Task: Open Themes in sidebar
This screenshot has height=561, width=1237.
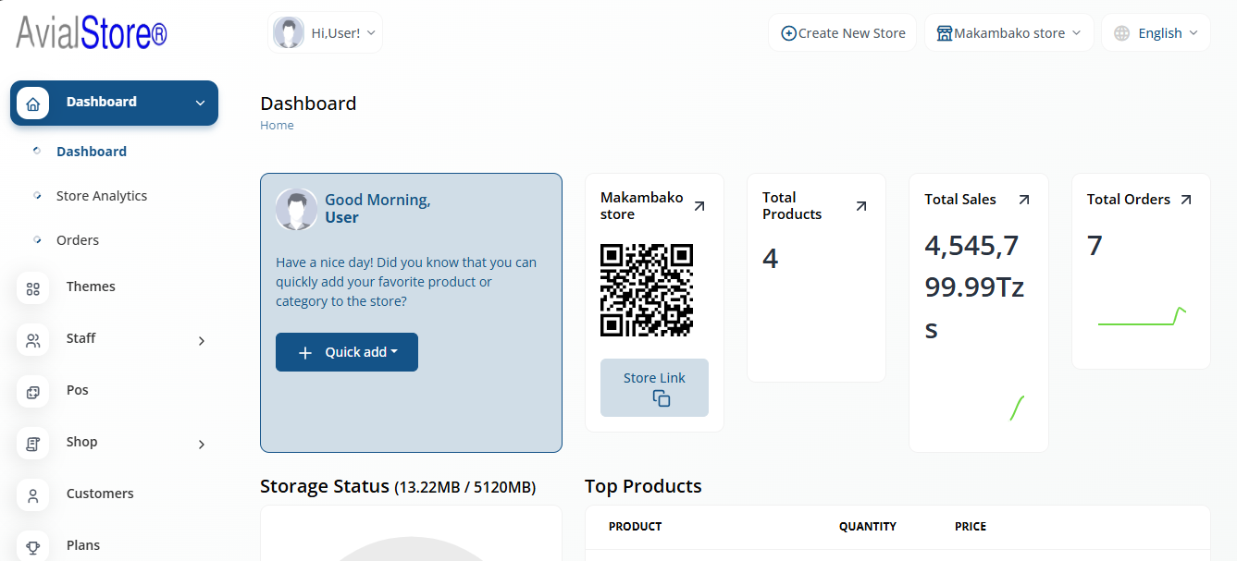Action: pos(91,287)
